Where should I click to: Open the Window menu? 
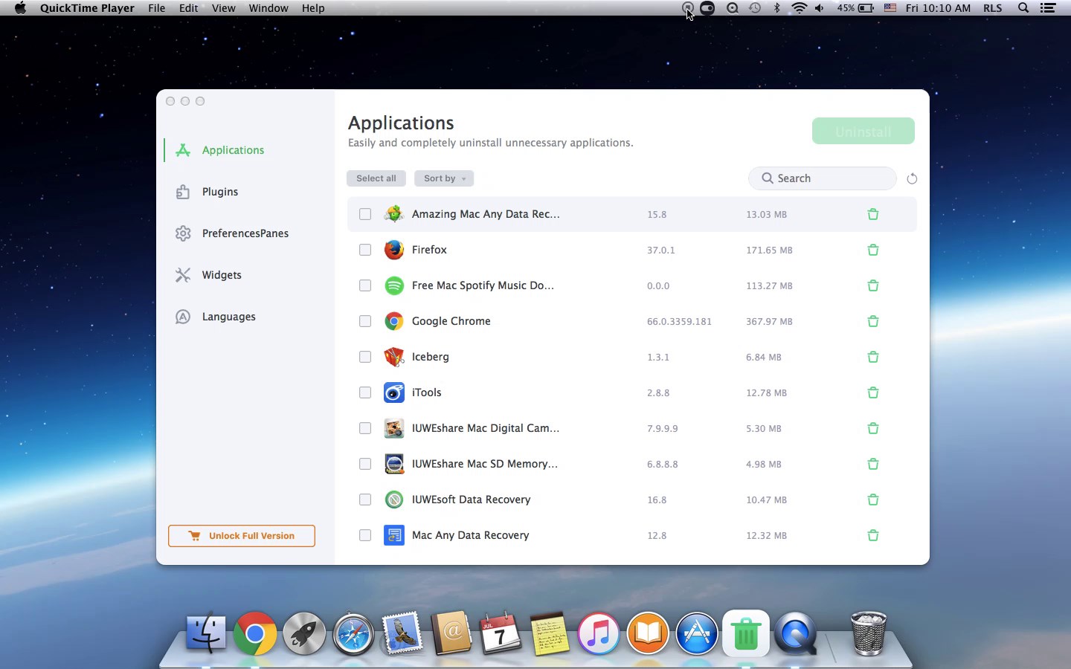click(268, 8)
